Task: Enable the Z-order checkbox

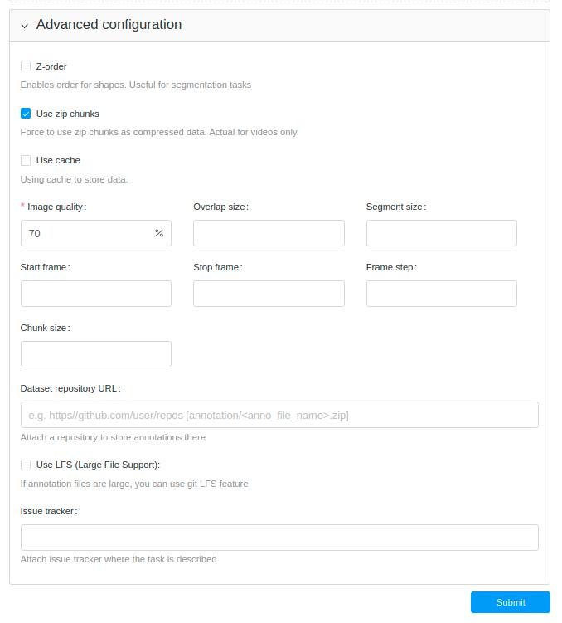Action: (x=26, y=66)
